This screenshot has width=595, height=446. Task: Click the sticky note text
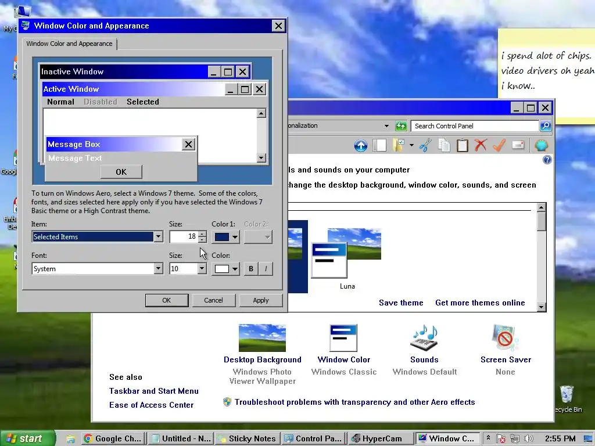coord(547,70)
